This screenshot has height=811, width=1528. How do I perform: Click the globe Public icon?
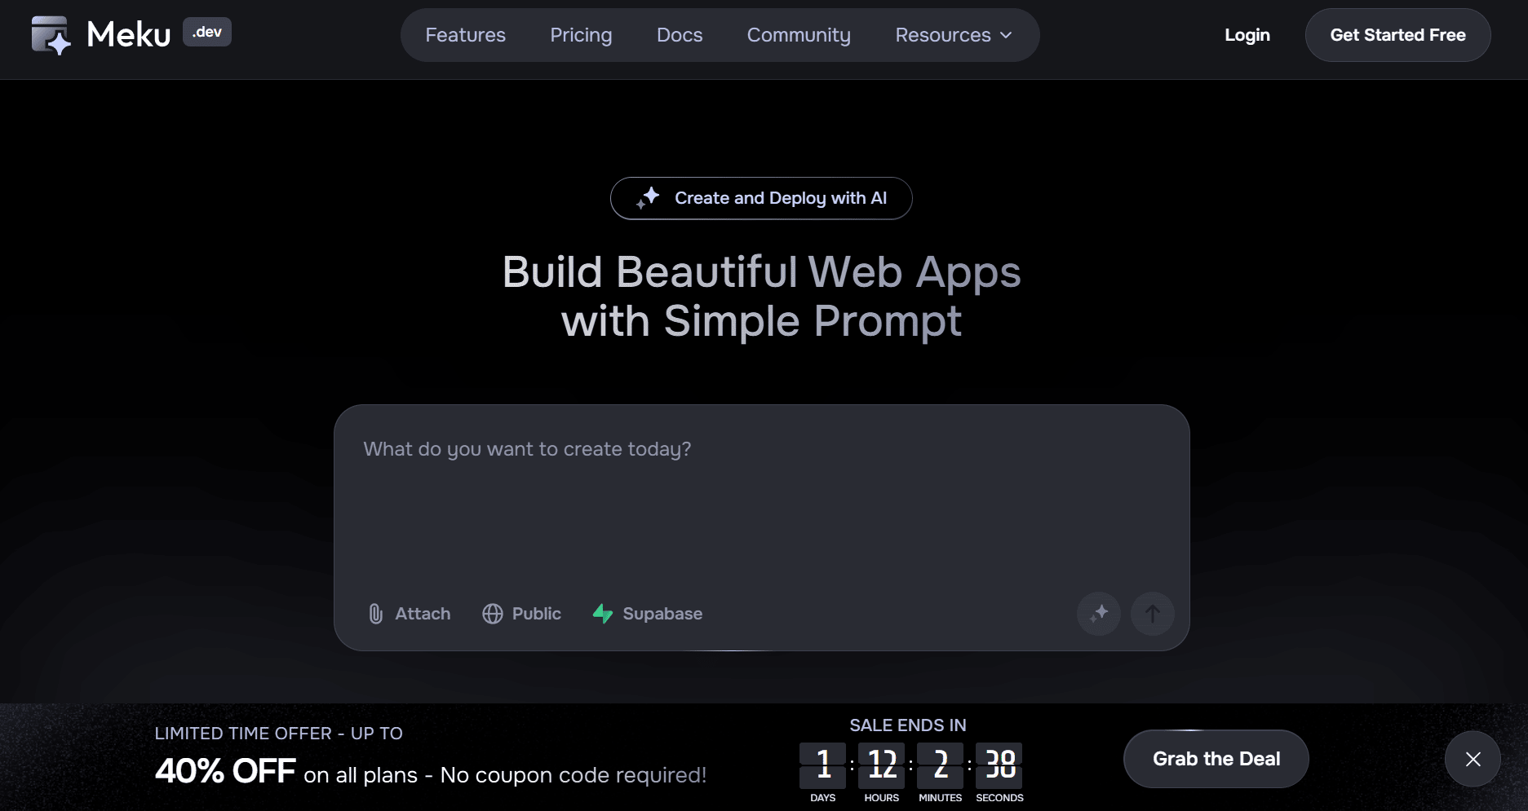click(493, 614)
